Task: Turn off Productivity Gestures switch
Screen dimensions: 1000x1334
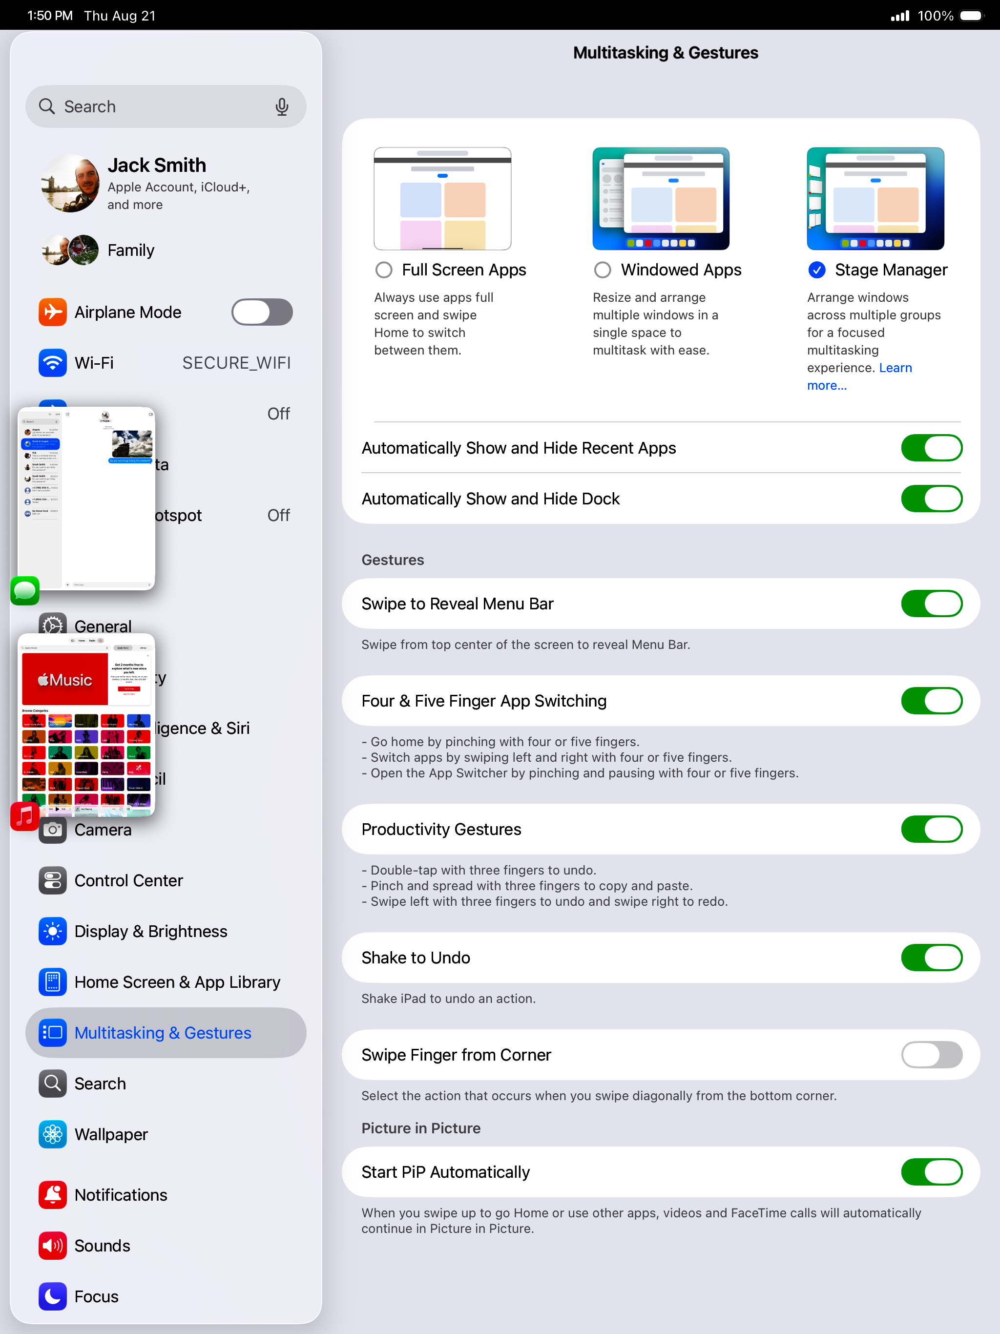Action: [932, 829]
